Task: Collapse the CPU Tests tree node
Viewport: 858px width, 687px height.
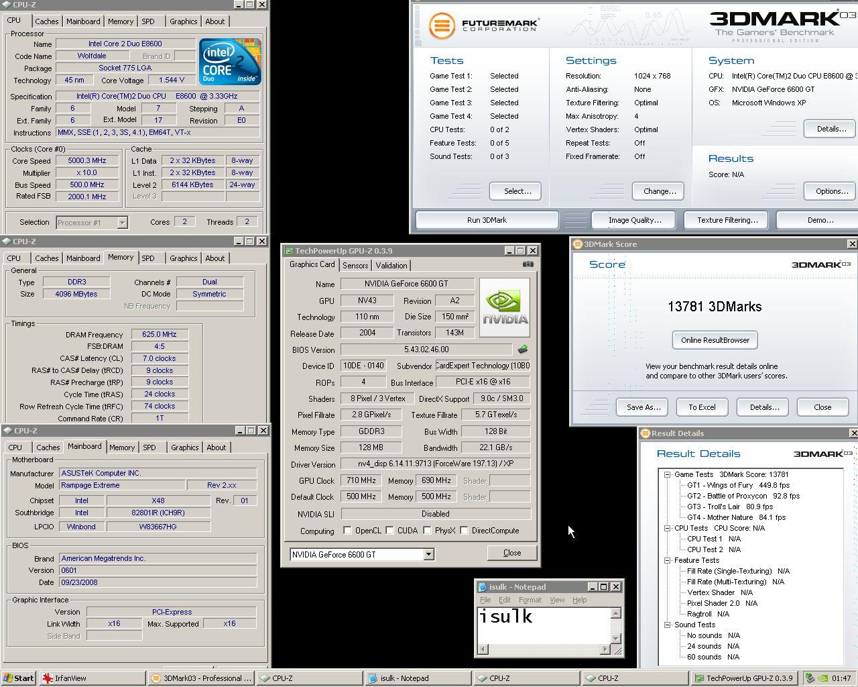Action: (x=668, y=528)
